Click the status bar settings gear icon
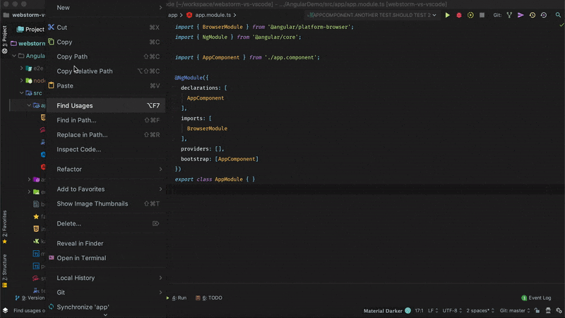 tap(559, 310)
